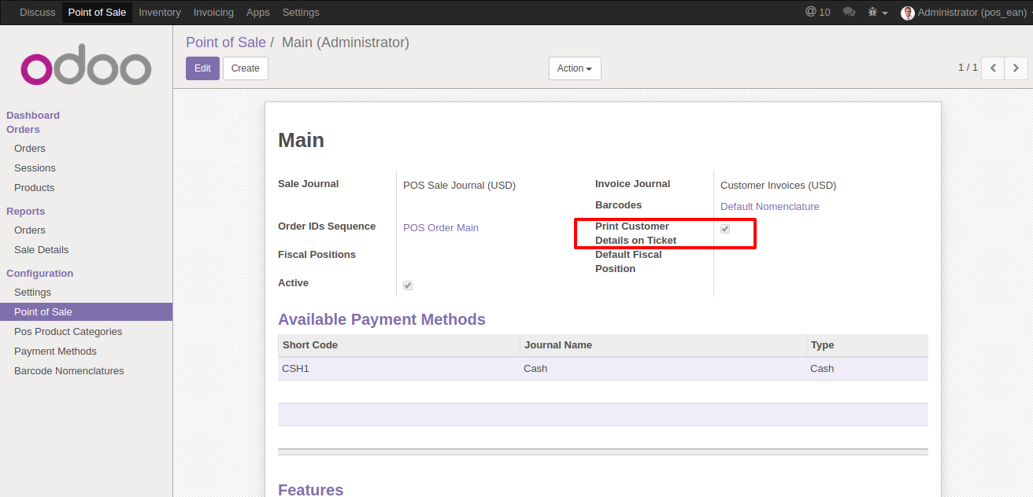
Task: Click the Create button
Action: [x=246, y=68]
